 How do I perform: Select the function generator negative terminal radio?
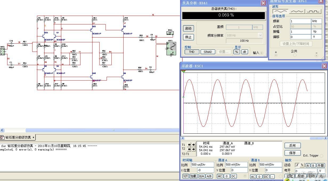point(316,55)
